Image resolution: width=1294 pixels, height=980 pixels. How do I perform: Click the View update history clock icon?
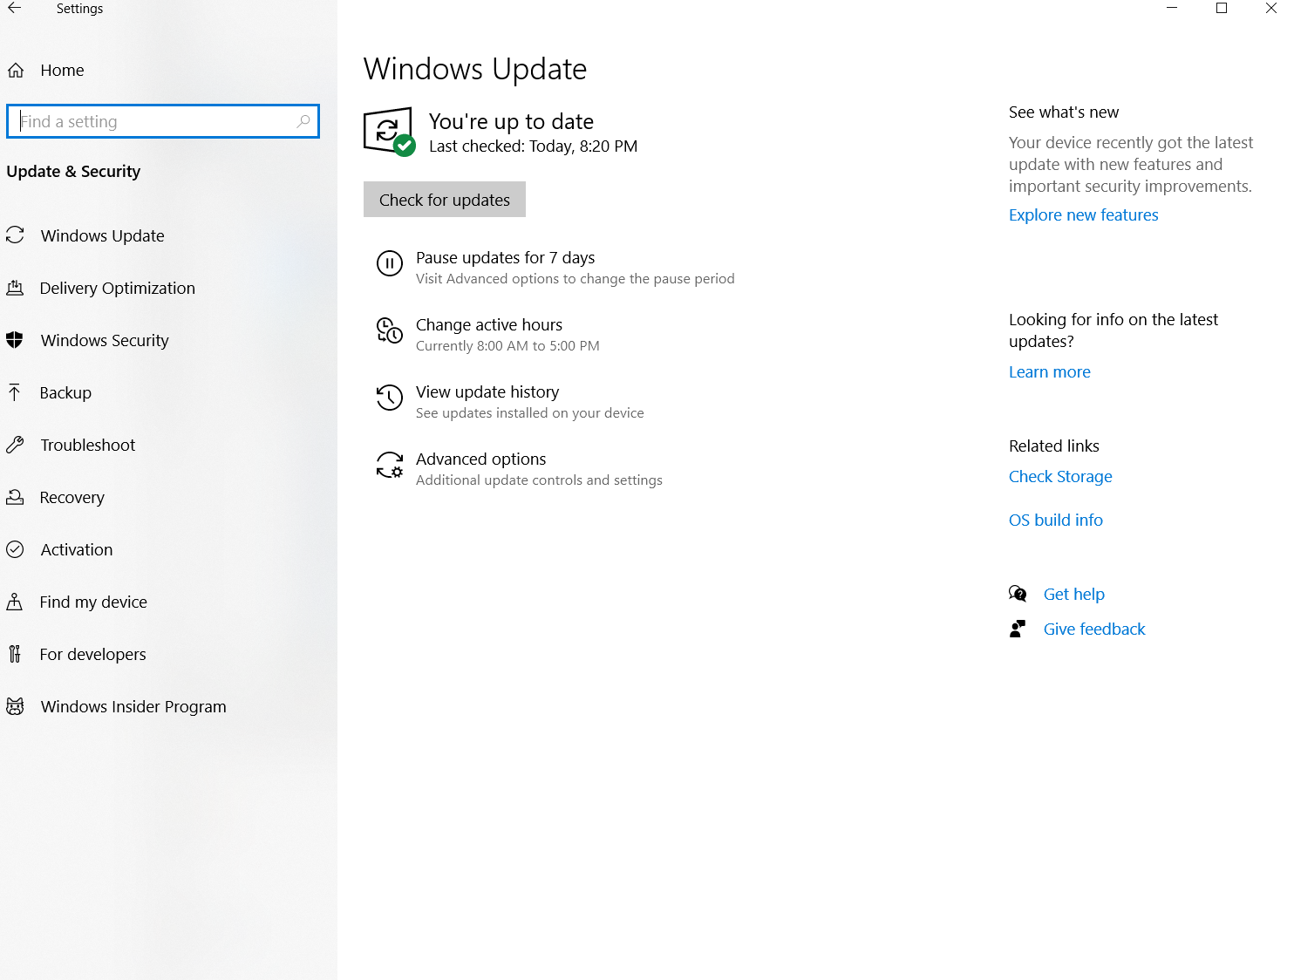389,398
